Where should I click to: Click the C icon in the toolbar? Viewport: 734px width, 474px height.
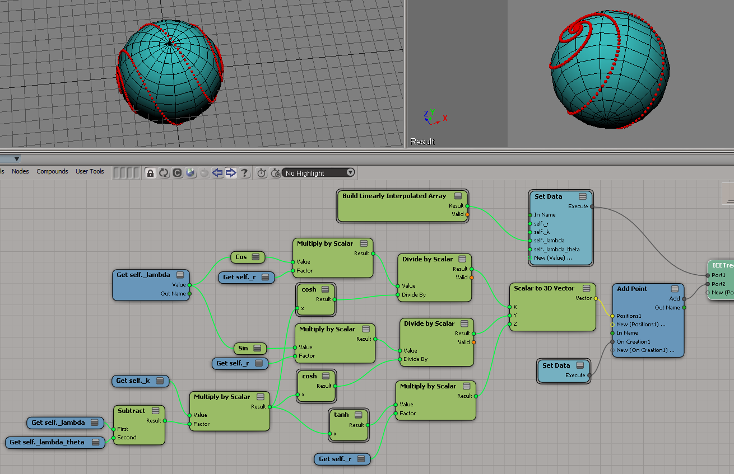pyautogui.click(x=177, y=173)
